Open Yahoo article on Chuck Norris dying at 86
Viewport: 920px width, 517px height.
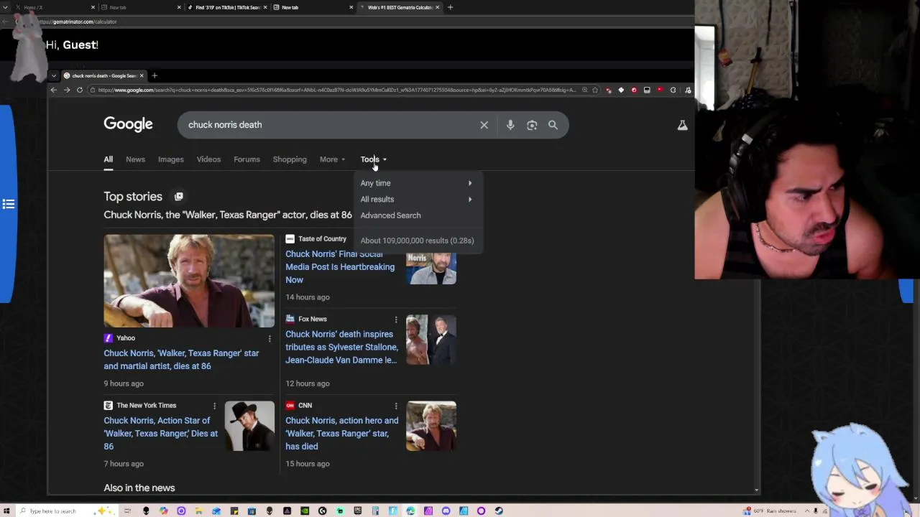point(181,360)
